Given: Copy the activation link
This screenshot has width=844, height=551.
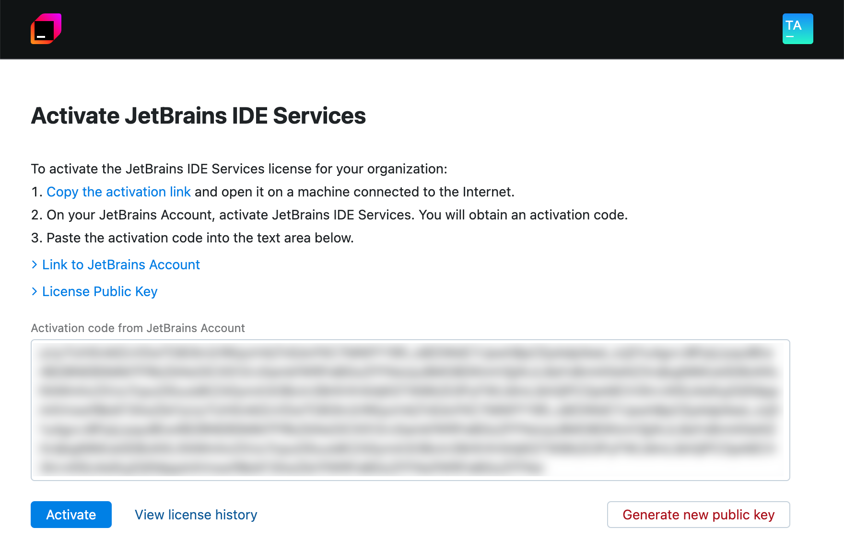Looking at the screenshot, I should tap(118, 192).
